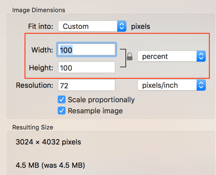This screenshot has height=175, width=216.
Task: Uncheck the Scale proportionally checkbox
Action: [x=62, y=99]
